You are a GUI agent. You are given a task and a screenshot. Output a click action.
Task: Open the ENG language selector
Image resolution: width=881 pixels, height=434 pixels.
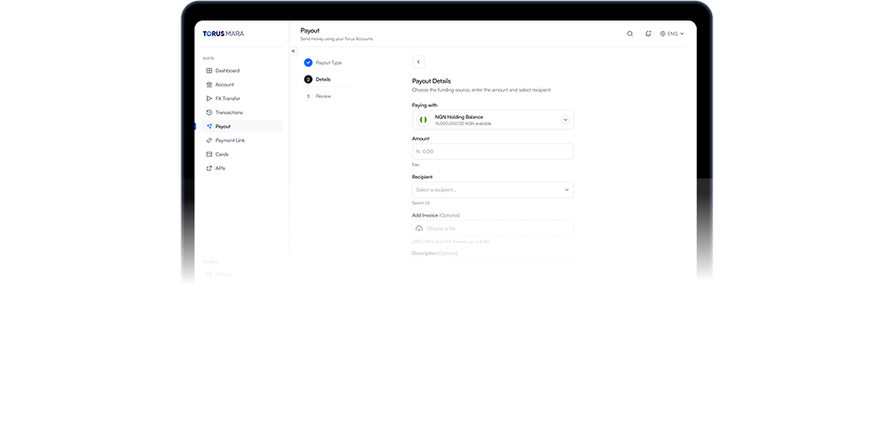tap(672, 34)
